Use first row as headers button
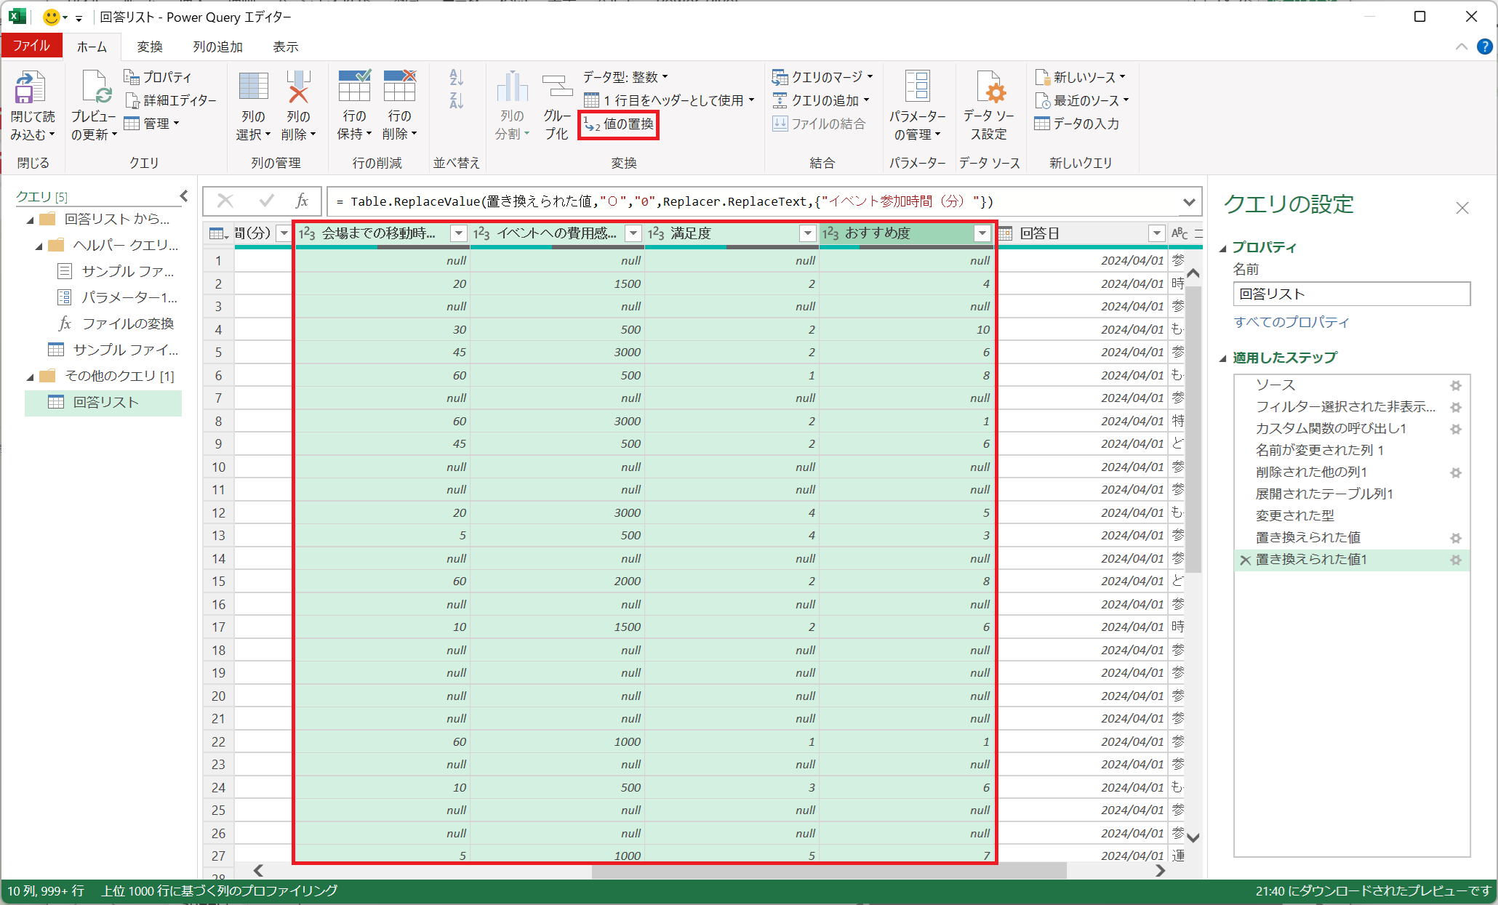The height and width of the screenshot is (905, 1498). point(669,100)
